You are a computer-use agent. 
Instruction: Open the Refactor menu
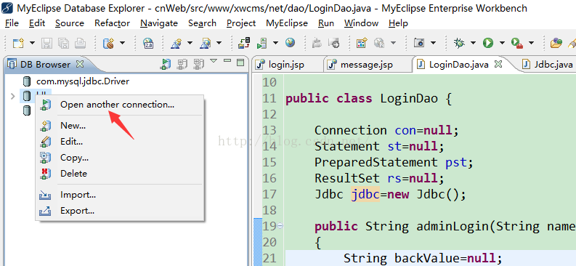pos(112,23)
